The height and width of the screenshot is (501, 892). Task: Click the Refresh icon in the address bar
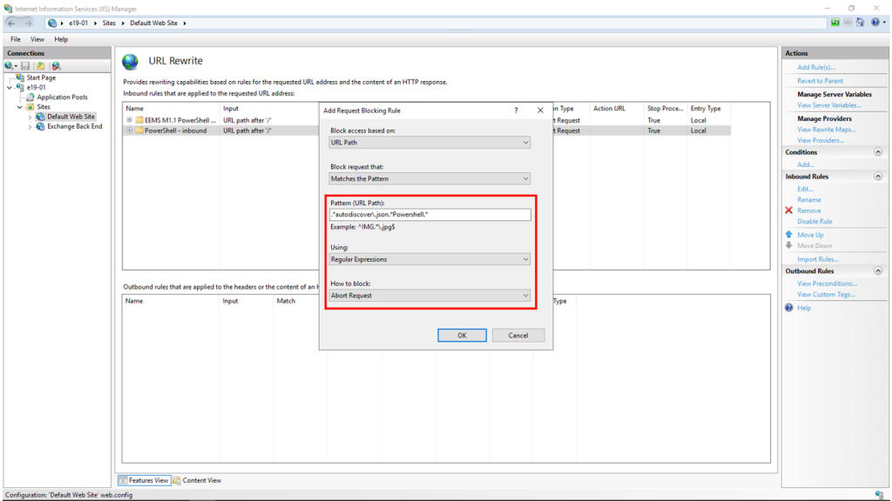tap(837, 23)
